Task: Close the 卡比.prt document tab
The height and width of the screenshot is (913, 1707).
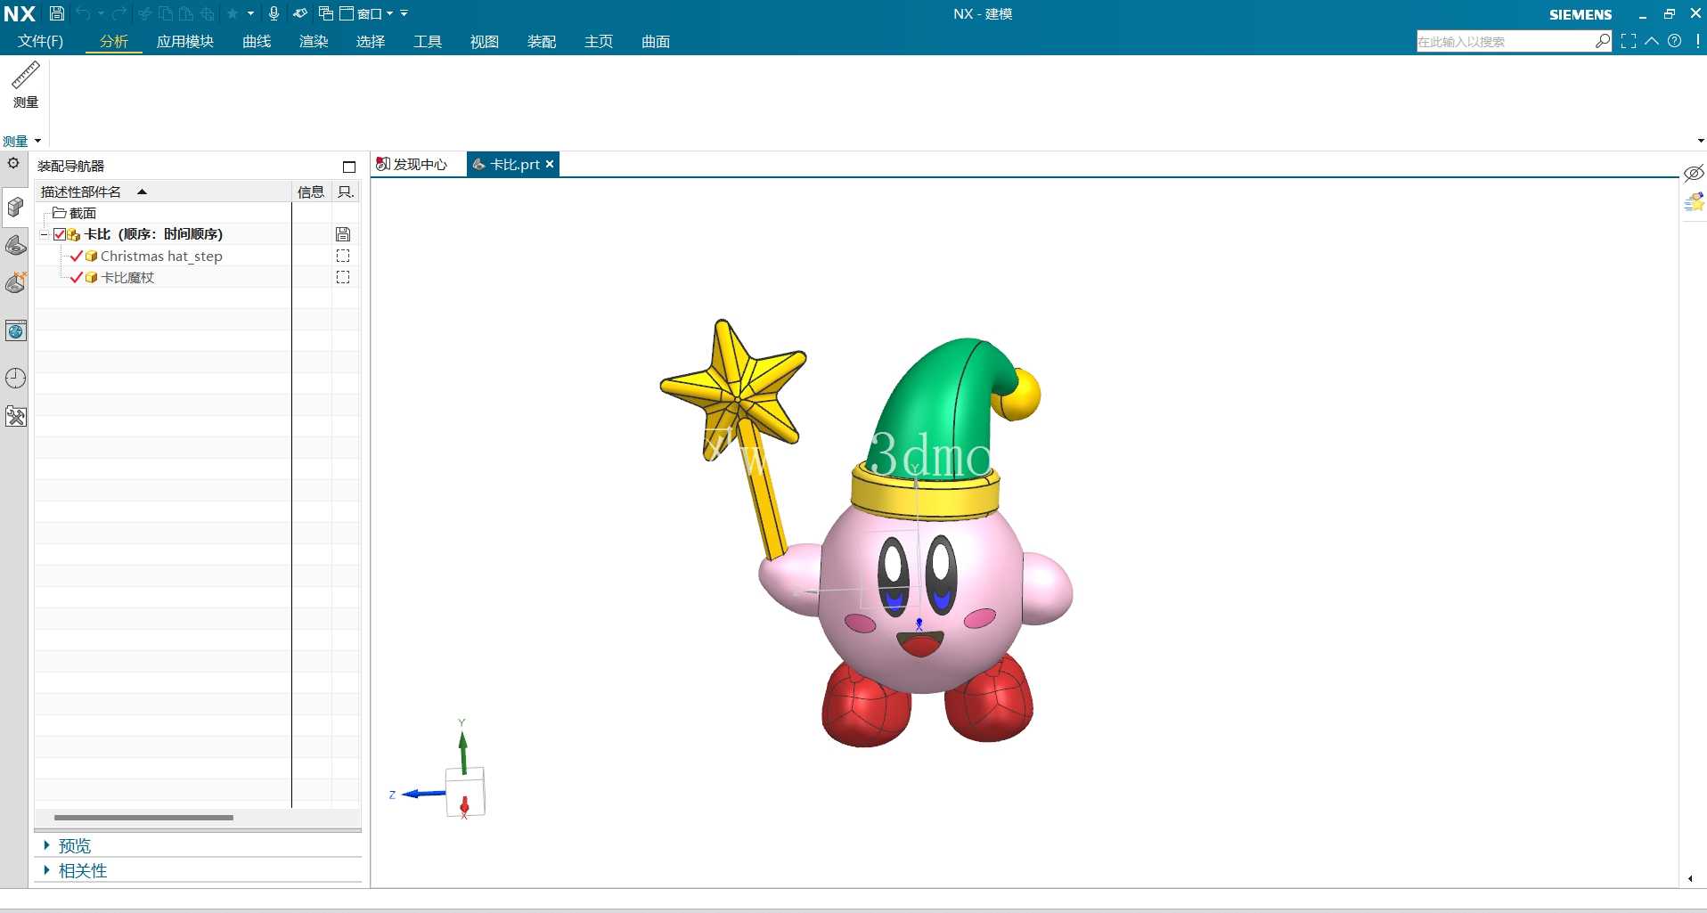Action: tap(550, 164)
